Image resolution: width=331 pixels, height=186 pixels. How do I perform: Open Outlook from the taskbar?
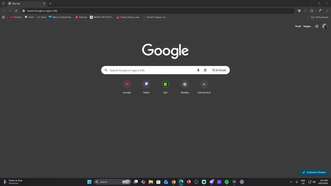166,182
